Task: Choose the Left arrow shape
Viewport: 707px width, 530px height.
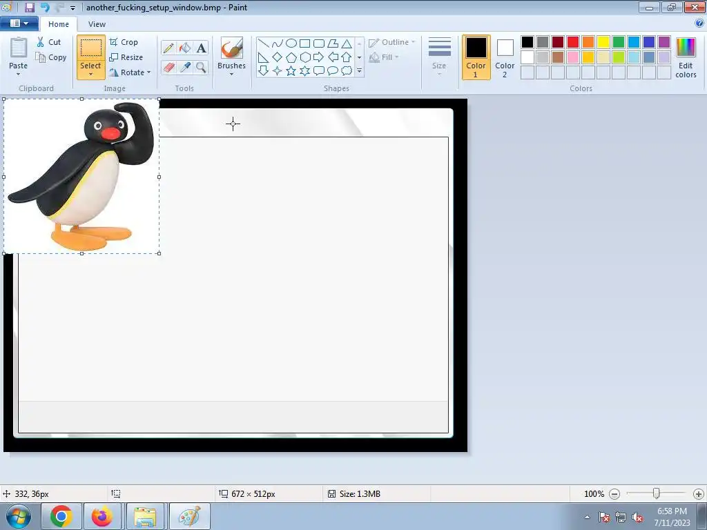Action: pyautogui.click(x=333, y=57)
